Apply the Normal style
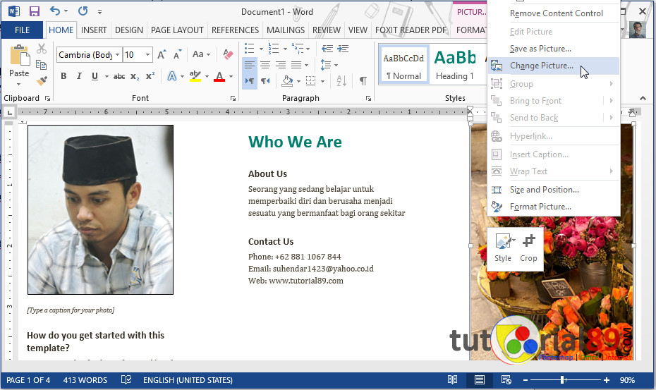The height and width of the screenshot is (390, 656). 403,66
